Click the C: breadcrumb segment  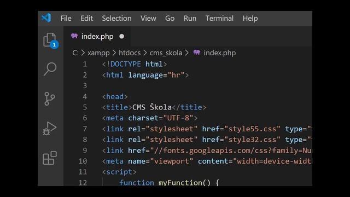[75, 53]
